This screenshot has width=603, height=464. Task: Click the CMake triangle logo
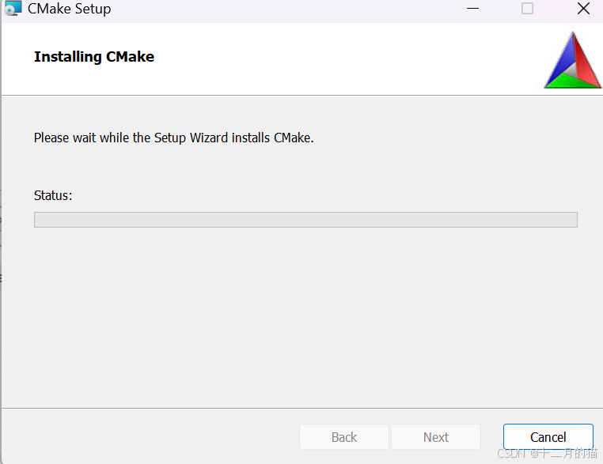tap(573, 60)
